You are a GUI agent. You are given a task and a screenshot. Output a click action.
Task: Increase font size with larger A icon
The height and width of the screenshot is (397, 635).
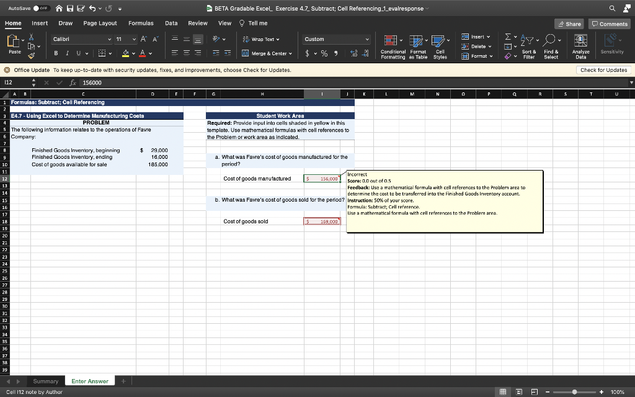(143, 39)
